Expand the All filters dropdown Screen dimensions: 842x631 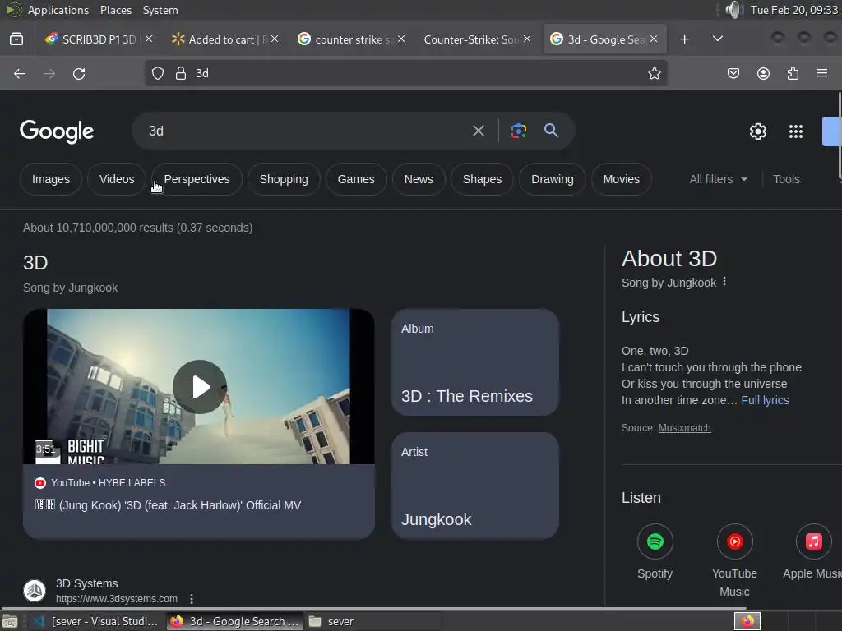pyautogui.click(x=718, y=179)
